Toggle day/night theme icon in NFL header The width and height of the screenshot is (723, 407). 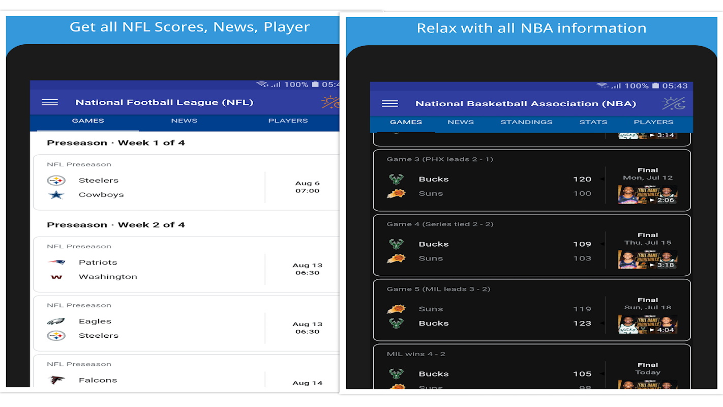[x=330, y=102]
